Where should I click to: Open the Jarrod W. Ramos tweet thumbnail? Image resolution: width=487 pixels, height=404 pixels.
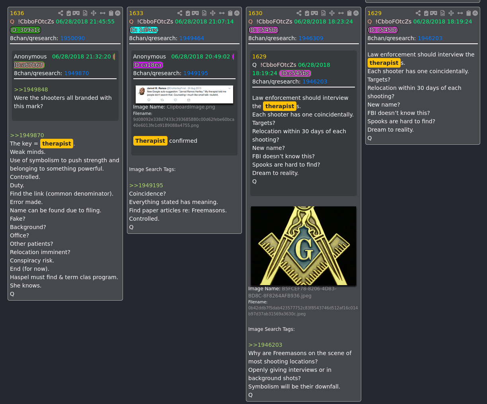(x=184, y=94)
